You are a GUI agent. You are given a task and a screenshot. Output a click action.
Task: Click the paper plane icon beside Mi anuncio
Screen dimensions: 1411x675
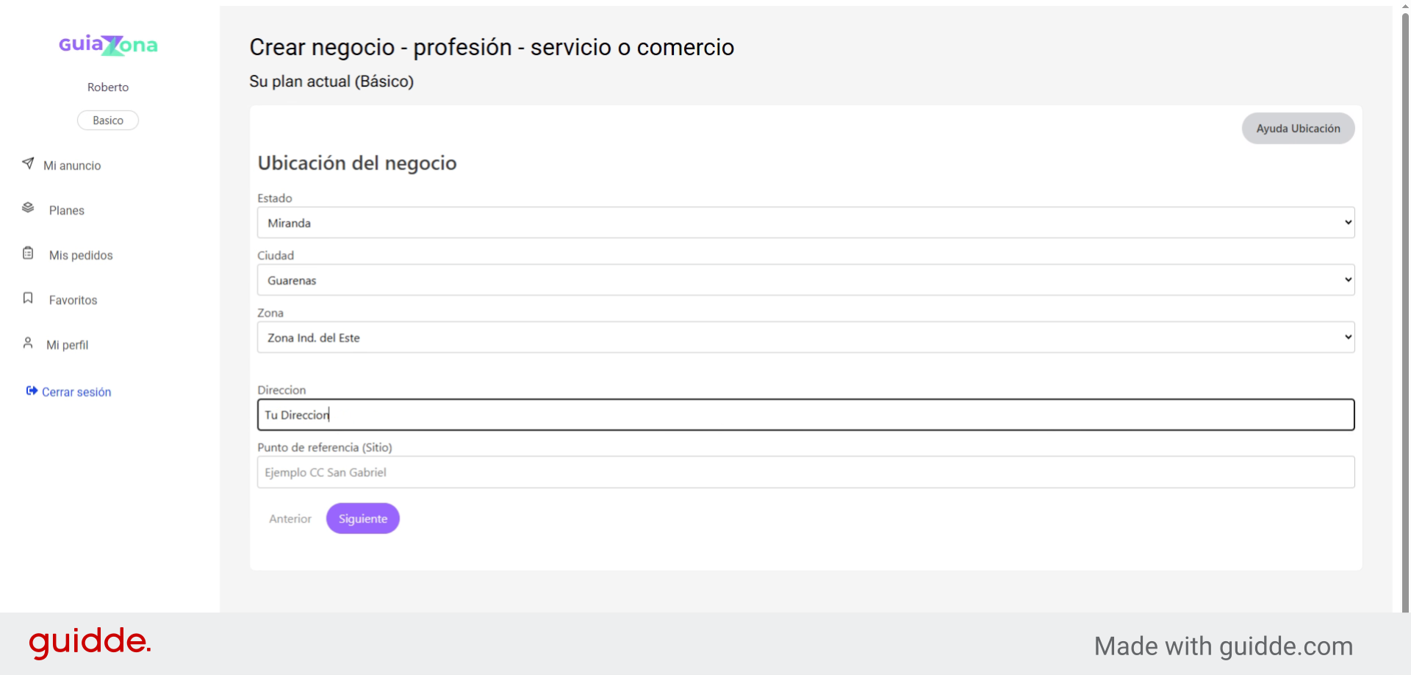[x=28, y=163]
